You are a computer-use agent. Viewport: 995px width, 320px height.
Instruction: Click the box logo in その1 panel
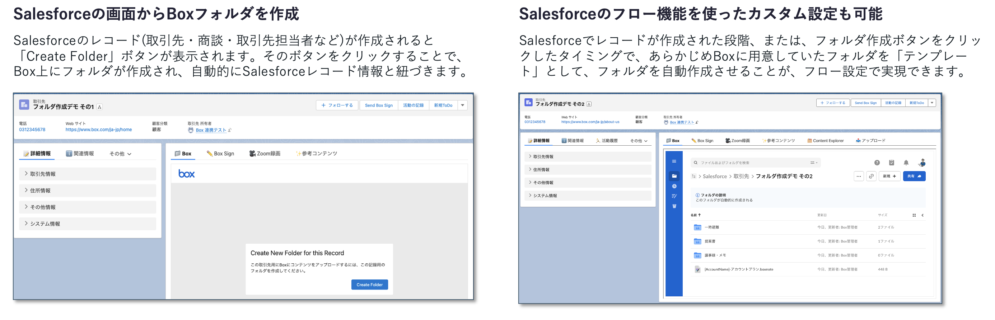pyautogui.click(x=187, y=174)
